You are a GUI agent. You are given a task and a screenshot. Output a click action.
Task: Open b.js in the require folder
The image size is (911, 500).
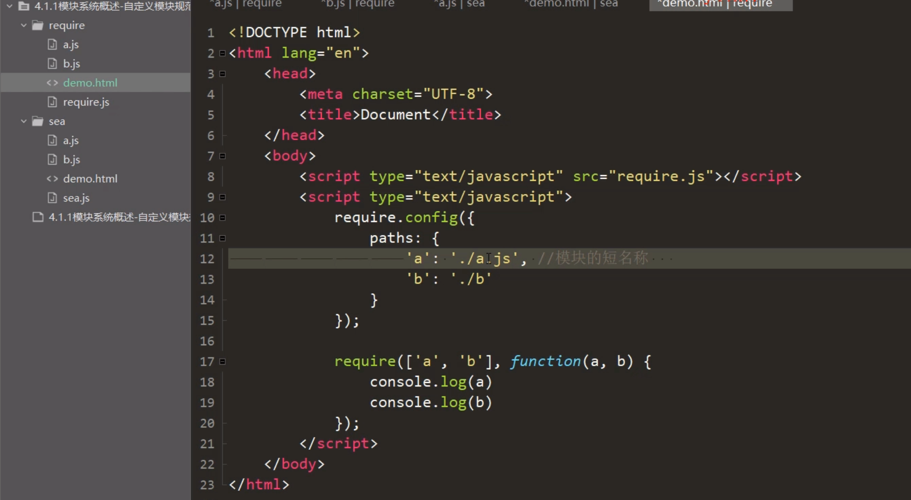[71, 64]
